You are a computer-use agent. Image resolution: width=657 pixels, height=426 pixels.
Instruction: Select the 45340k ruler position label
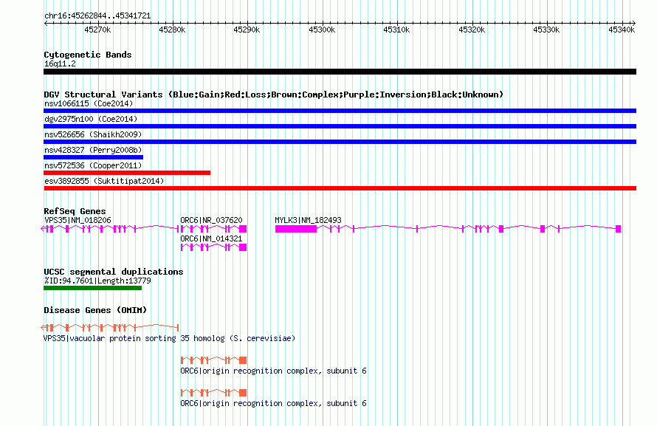pos(622,30)
